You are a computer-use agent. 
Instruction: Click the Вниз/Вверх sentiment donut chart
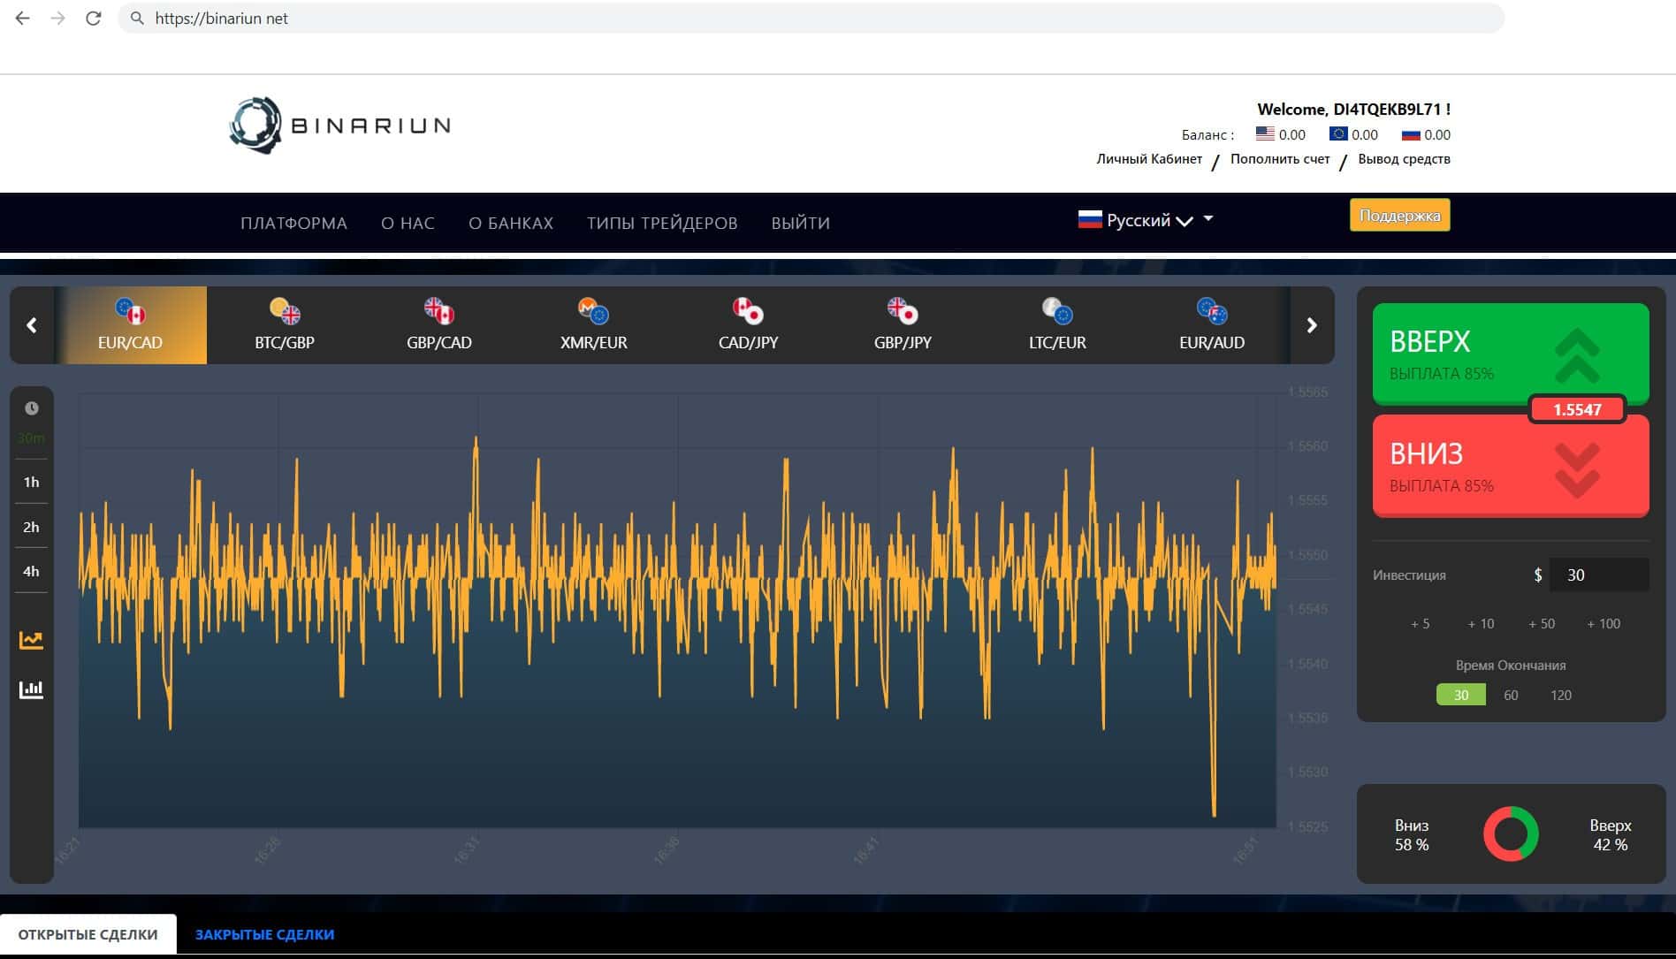coord(1511,833)
